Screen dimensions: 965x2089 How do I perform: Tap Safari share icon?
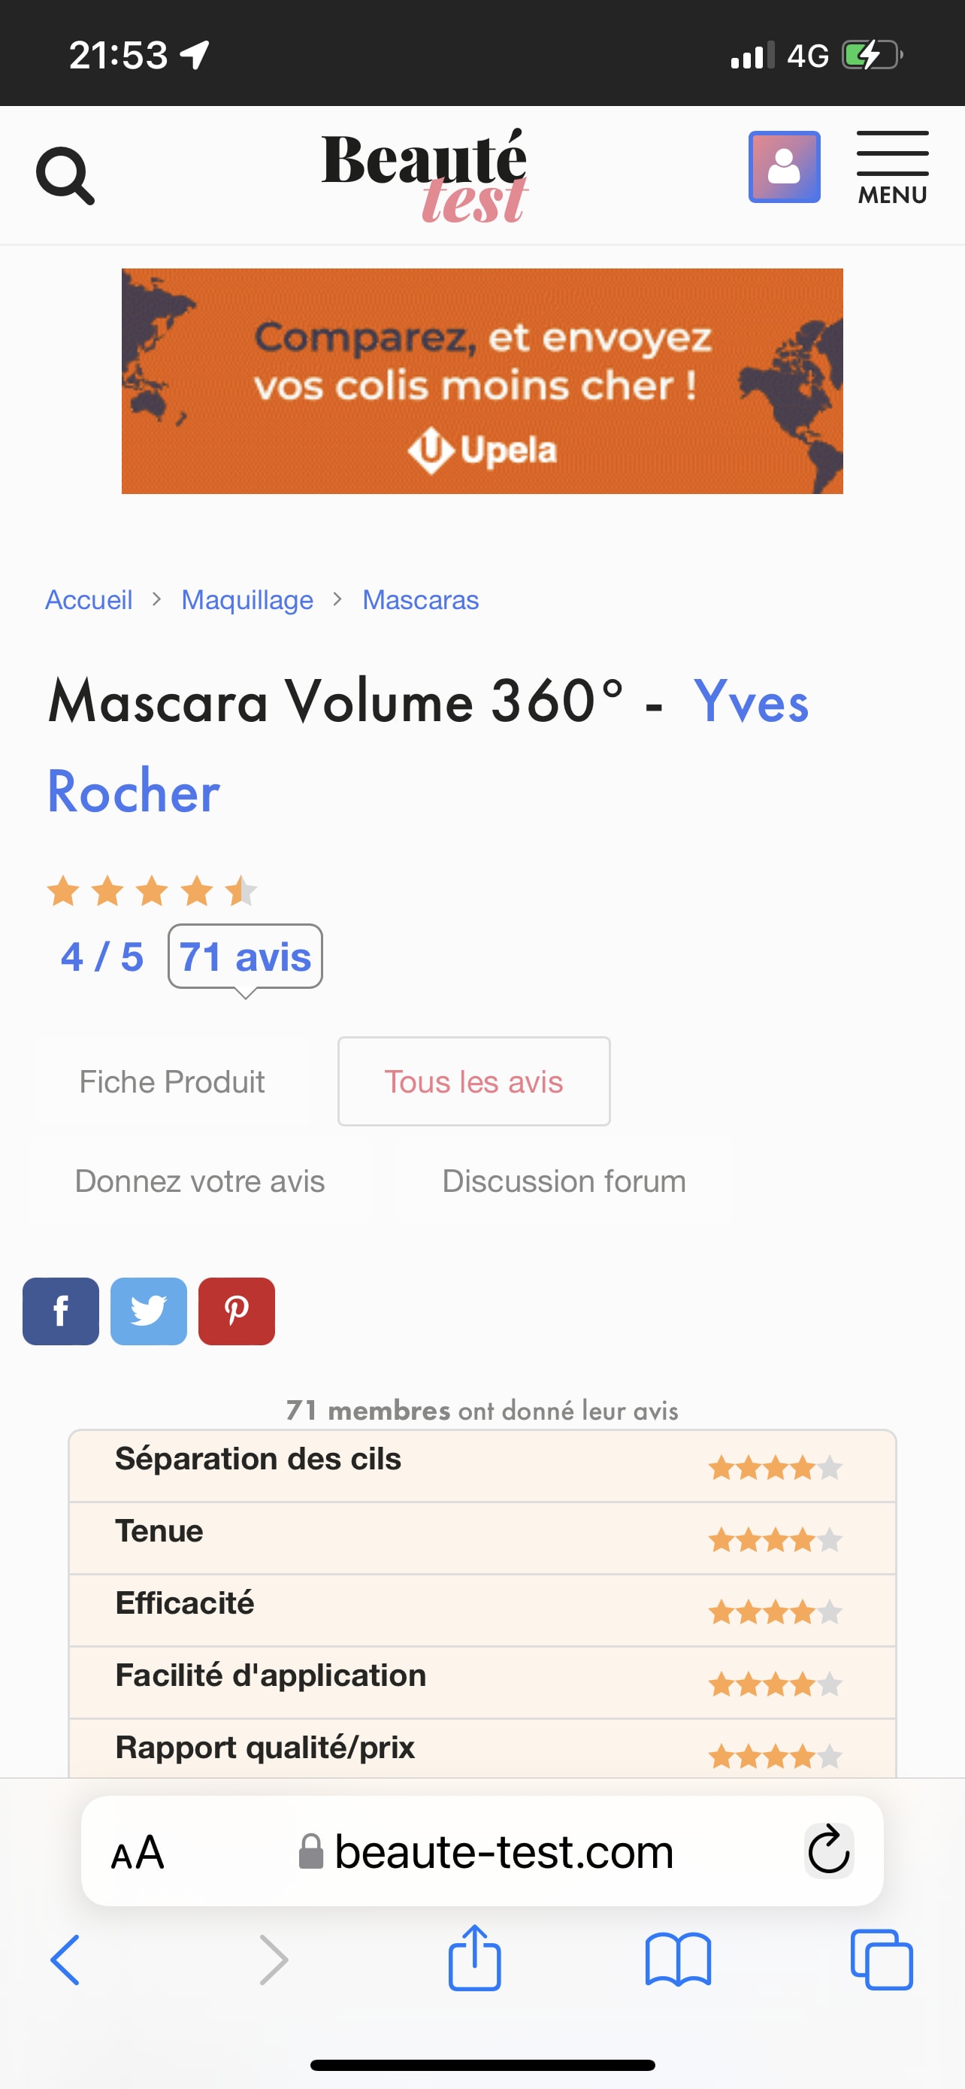tap(475, 1959)
